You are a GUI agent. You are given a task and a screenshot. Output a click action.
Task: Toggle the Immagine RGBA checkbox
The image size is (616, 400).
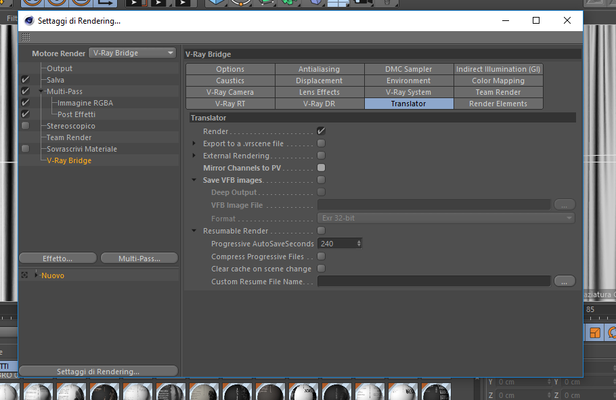click(x=26, y=103)
